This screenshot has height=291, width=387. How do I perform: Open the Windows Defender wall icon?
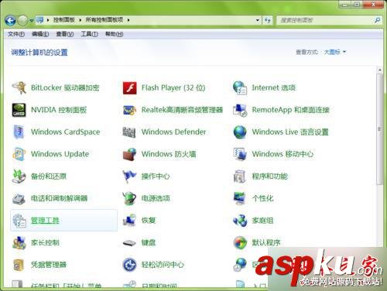(x=129, y=132)
